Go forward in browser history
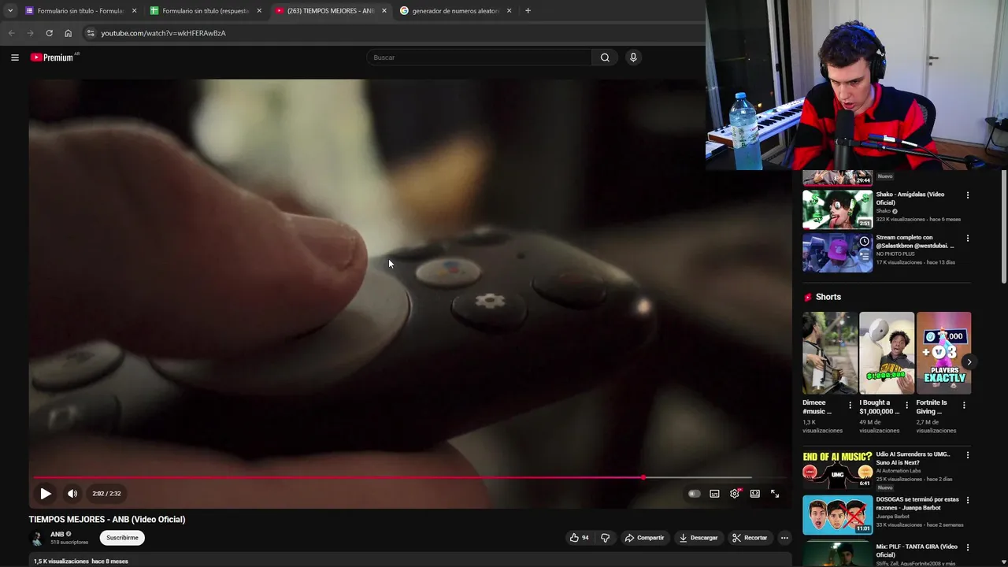 (x=30, y=33)
